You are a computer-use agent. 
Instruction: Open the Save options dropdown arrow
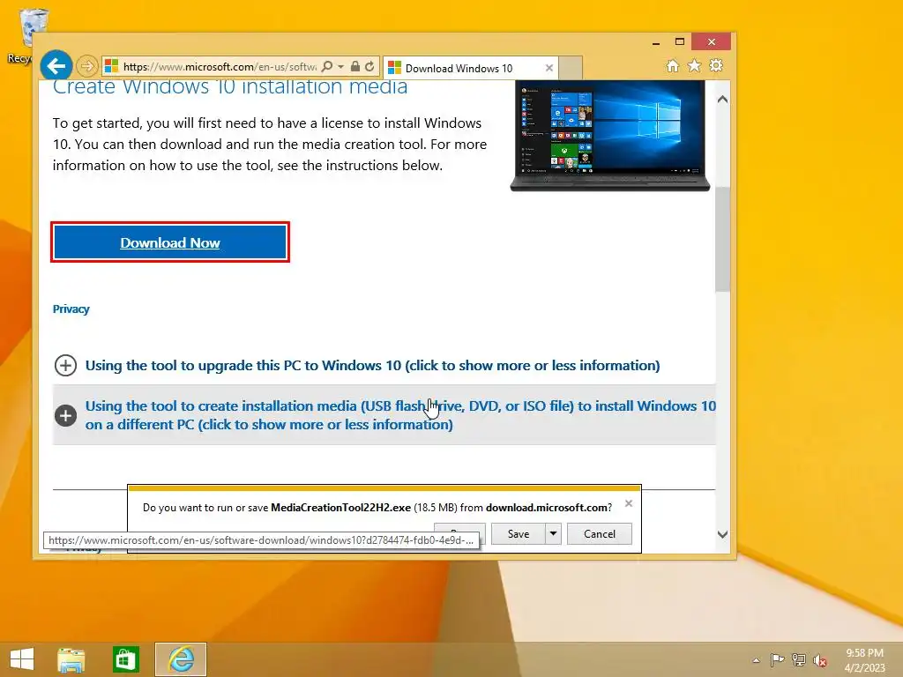coord(553,533)
